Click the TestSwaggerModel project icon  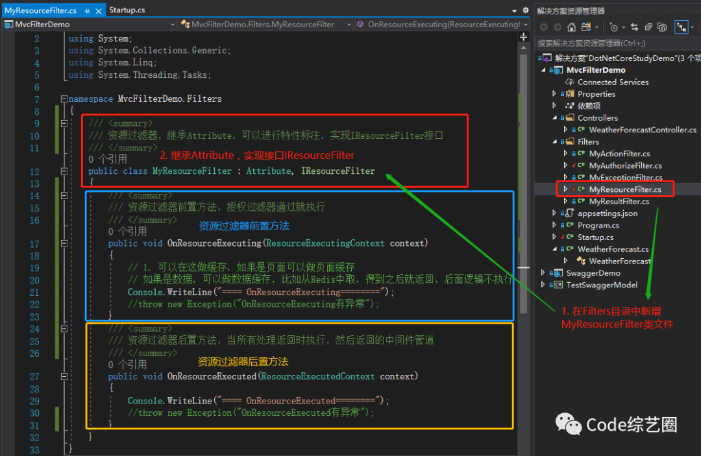558,285
